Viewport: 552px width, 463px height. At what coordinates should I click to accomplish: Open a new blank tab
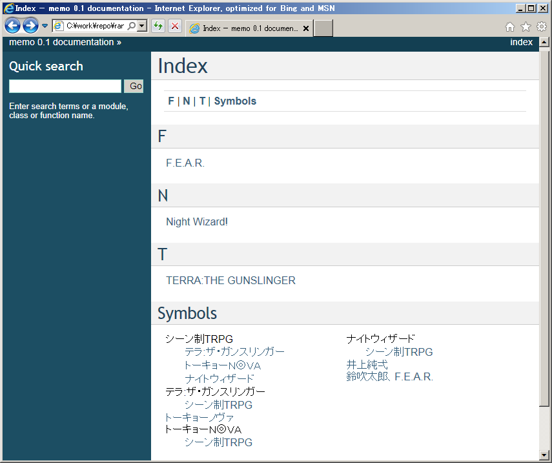pos(323,28)
